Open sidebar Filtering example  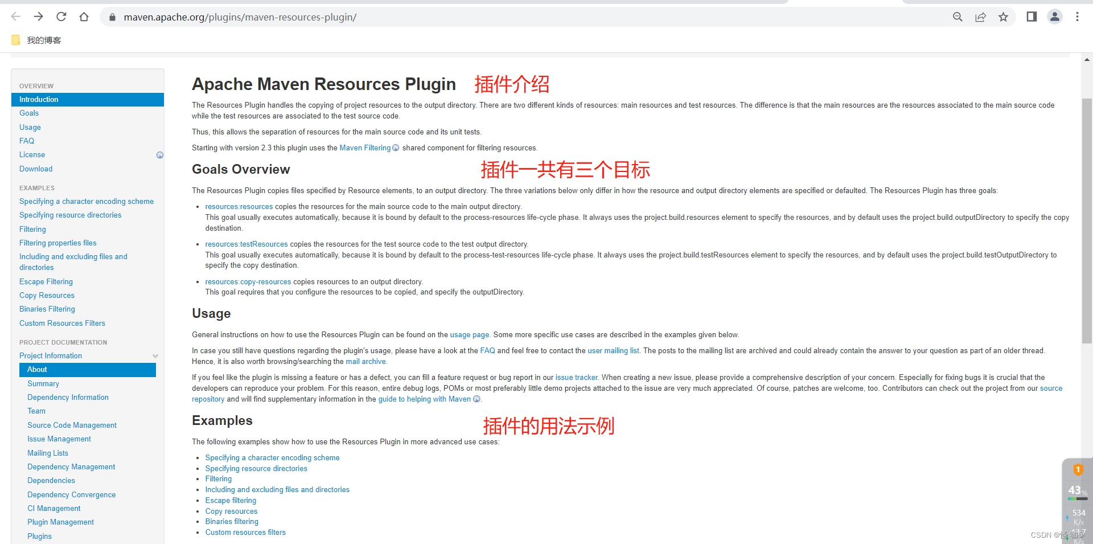[x=32, y=230]
